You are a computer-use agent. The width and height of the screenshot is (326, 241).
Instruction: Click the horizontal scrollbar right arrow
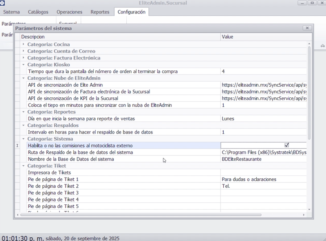[304, 215]
